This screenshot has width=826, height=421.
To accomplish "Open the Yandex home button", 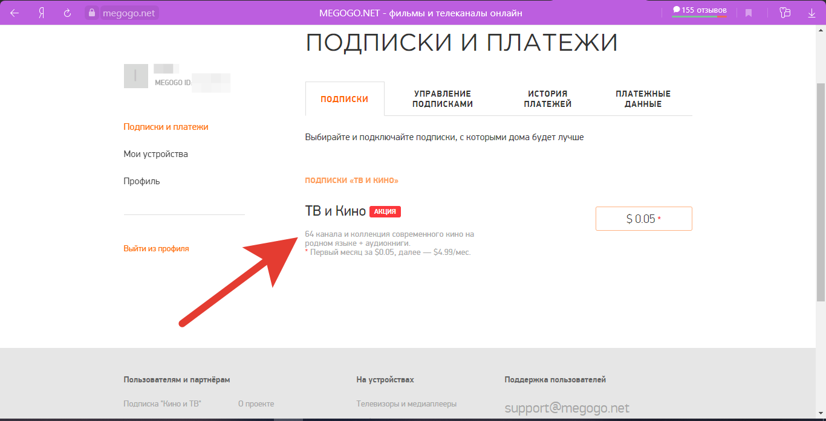I will pos(41,13).
